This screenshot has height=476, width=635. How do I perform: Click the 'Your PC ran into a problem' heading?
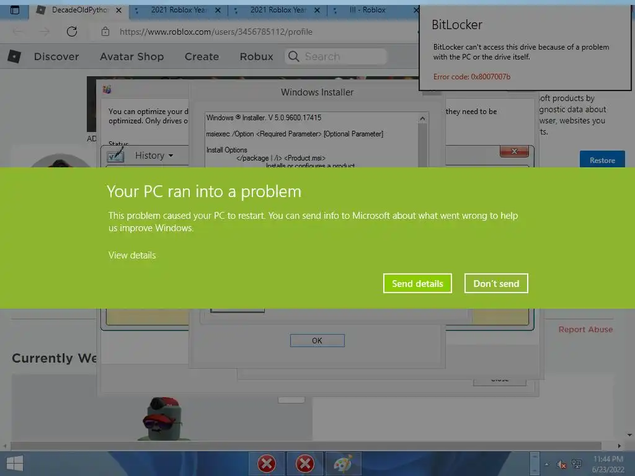tap(204, 192)
